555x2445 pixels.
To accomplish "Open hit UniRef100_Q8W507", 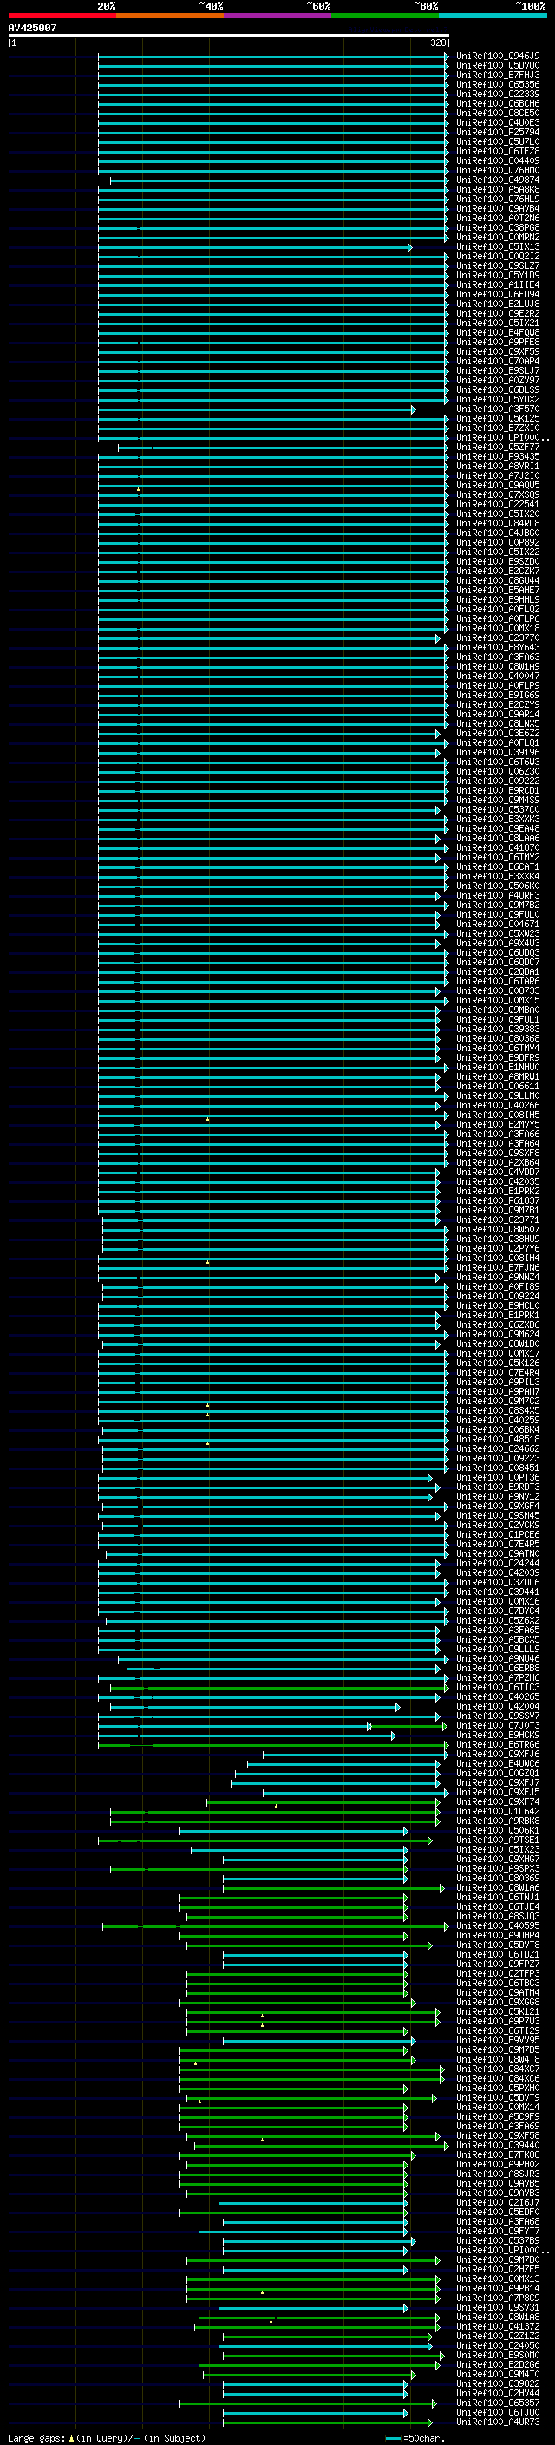I will tap(498, 1230).
